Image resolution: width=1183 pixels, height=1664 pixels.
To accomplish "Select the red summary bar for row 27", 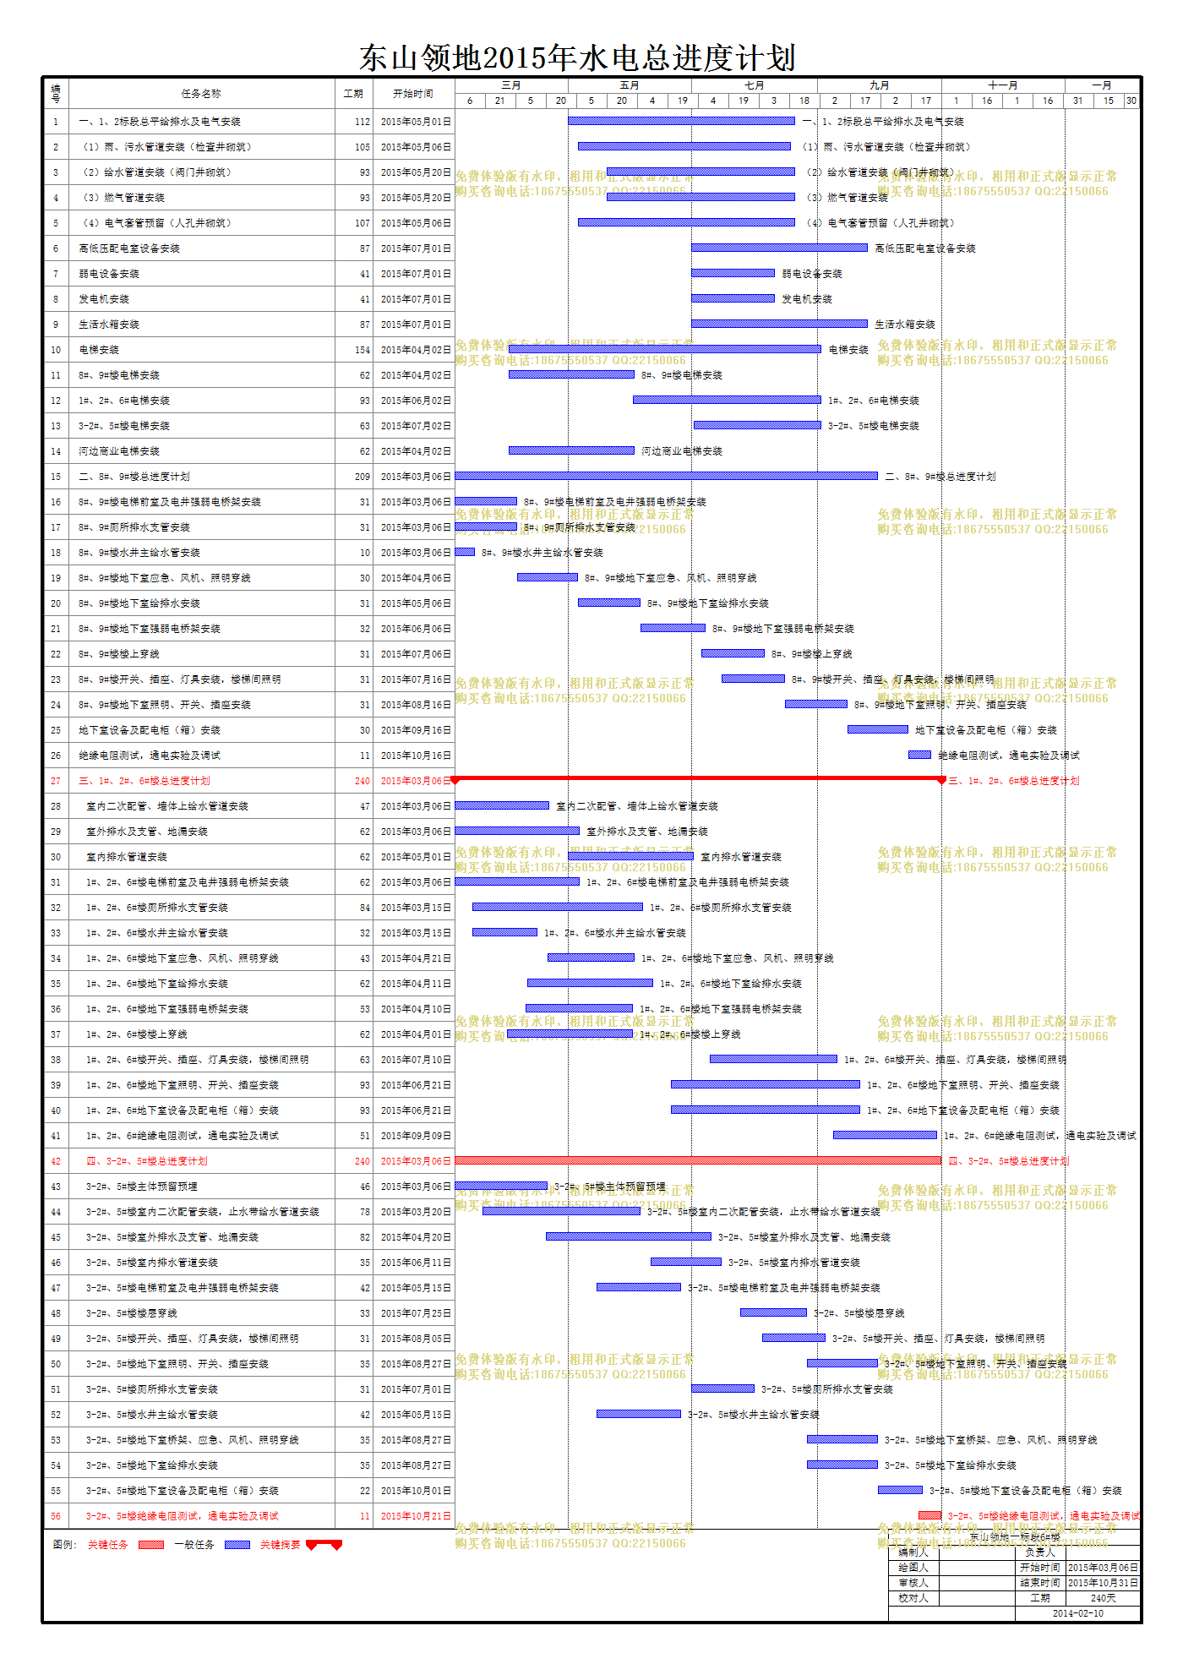I will 698,778.
